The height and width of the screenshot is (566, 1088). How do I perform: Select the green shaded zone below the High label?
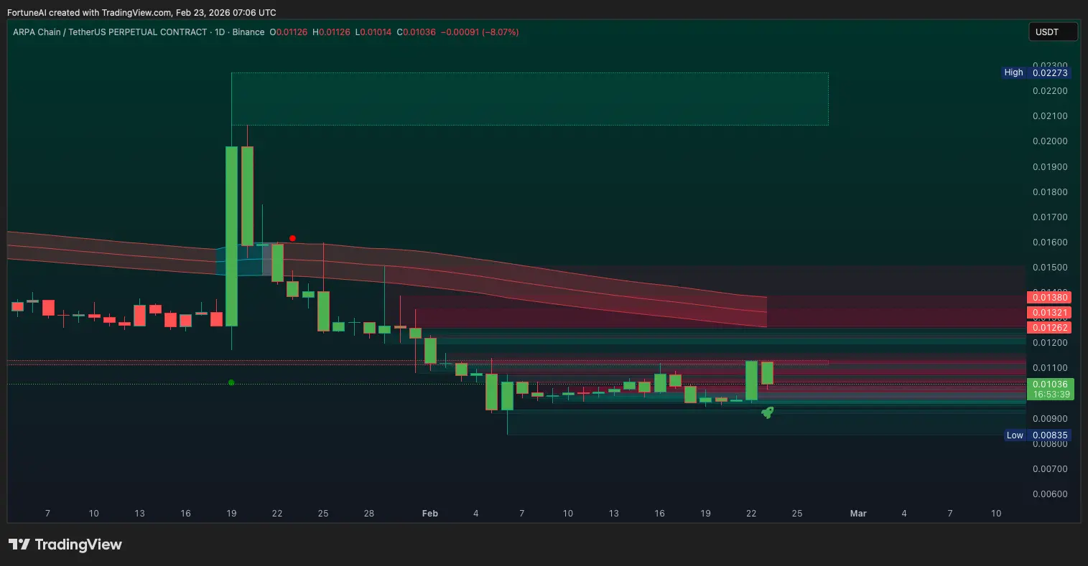point(530,99)
